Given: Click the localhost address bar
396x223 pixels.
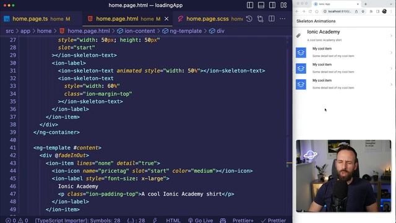Looking at the screenshot, I should (340, 11).
